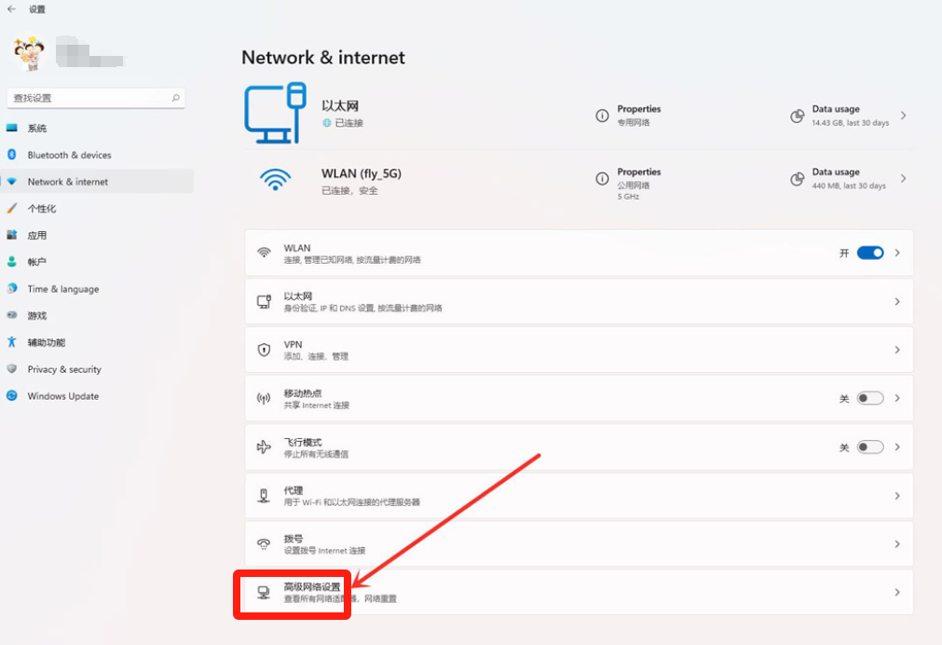Click the large Ethernet monitor icon
Screen dimensions: 942x645
tap(275, 113)
